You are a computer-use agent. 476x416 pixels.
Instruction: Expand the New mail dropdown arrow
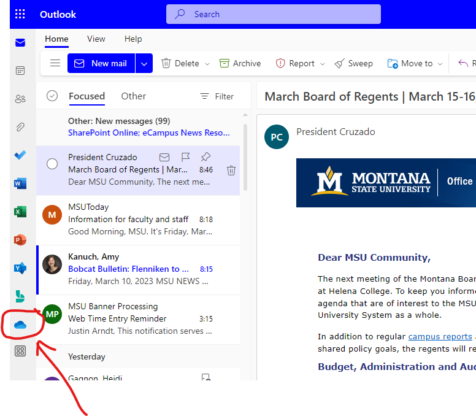(144, 63)
